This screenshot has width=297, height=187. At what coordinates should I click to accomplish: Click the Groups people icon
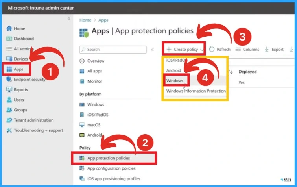point(9,110)
